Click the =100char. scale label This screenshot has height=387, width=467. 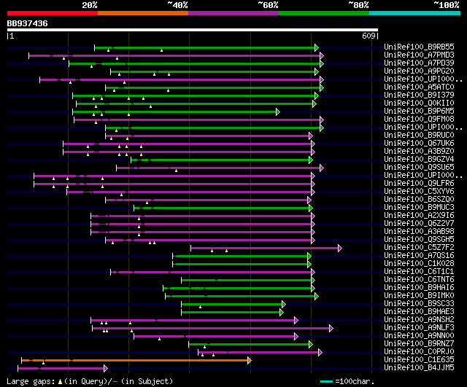(x=355, y=381)
